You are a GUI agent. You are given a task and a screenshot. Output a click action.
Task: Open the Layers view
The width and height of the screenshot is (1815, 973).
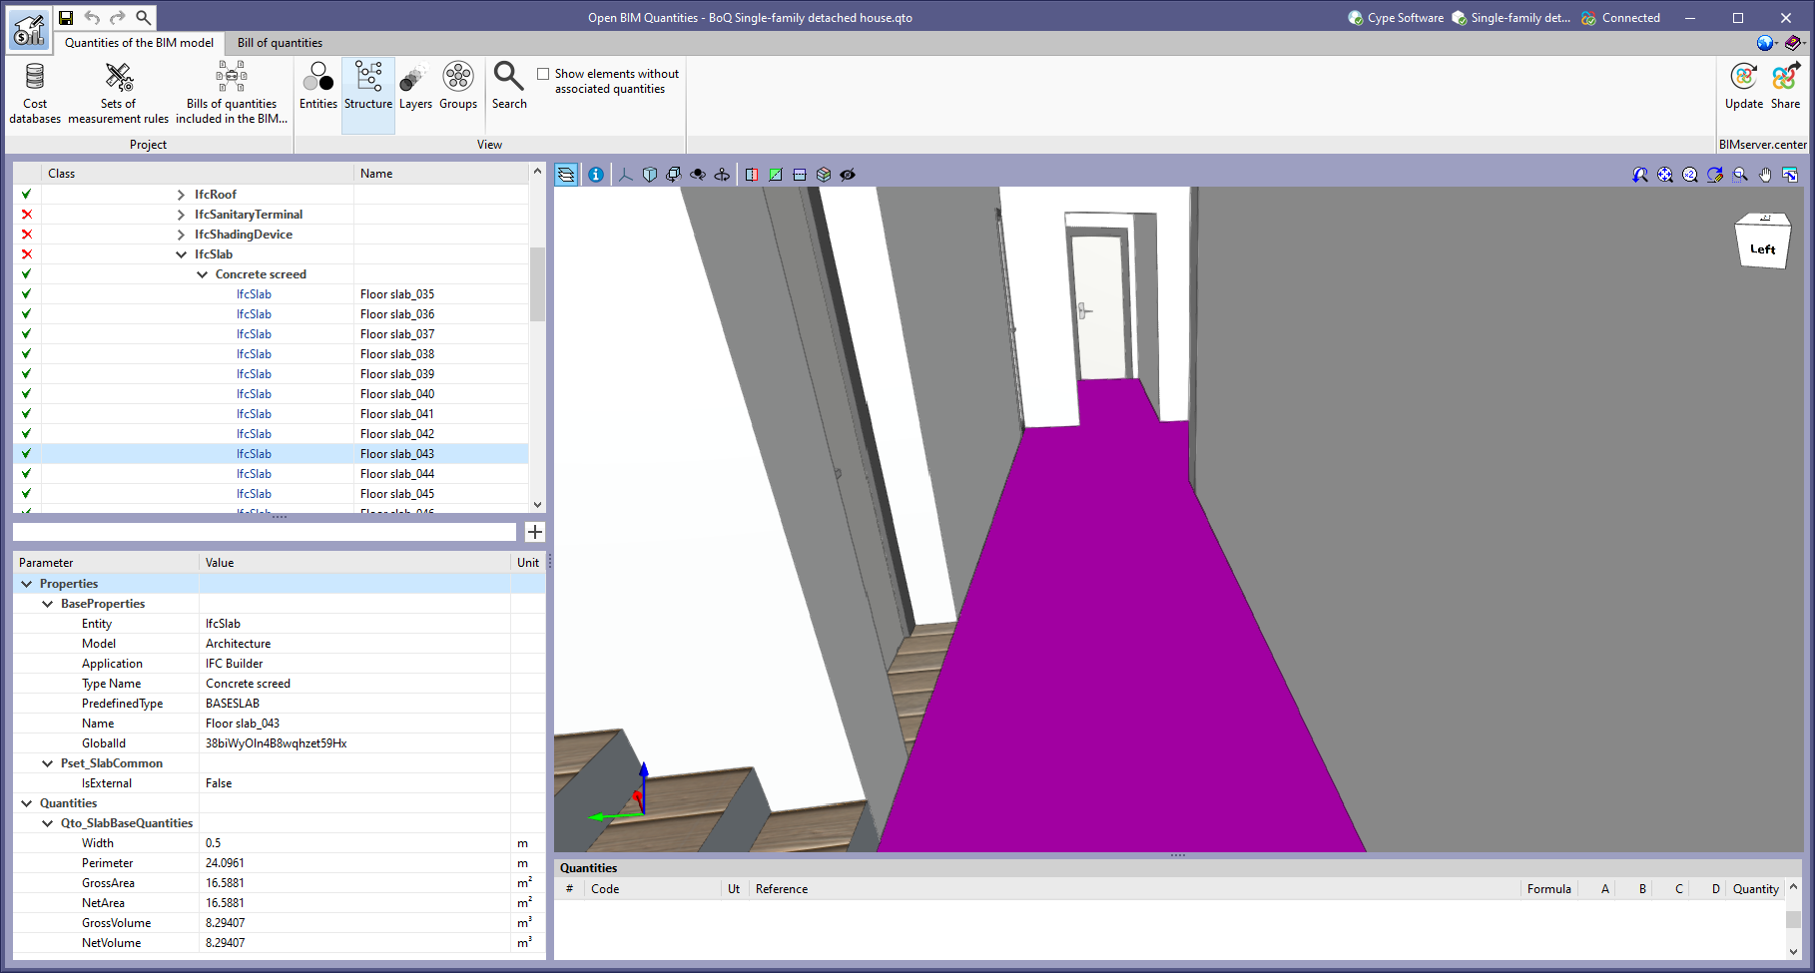click(x=414, y=89)
